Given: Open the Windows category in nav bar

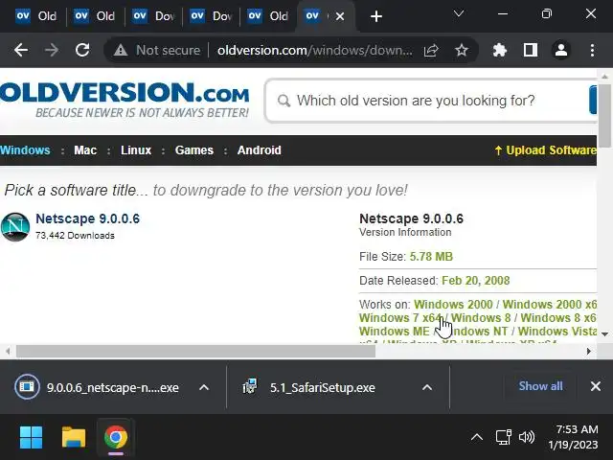Looking at the screenshot, I should point(25,150).
